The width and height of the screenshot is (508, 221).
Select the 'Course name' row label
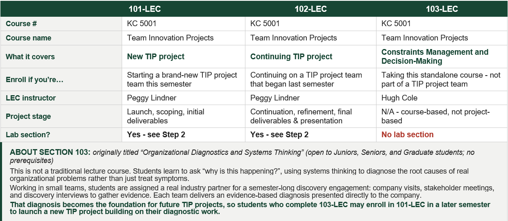coord(29,38)
